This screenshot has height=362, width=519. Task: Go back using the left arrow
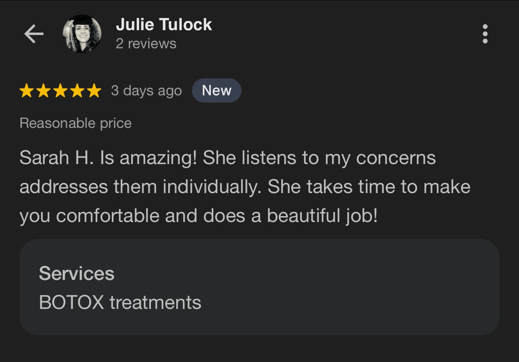34,34
